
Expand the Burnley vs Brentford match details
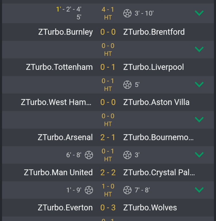199,49
